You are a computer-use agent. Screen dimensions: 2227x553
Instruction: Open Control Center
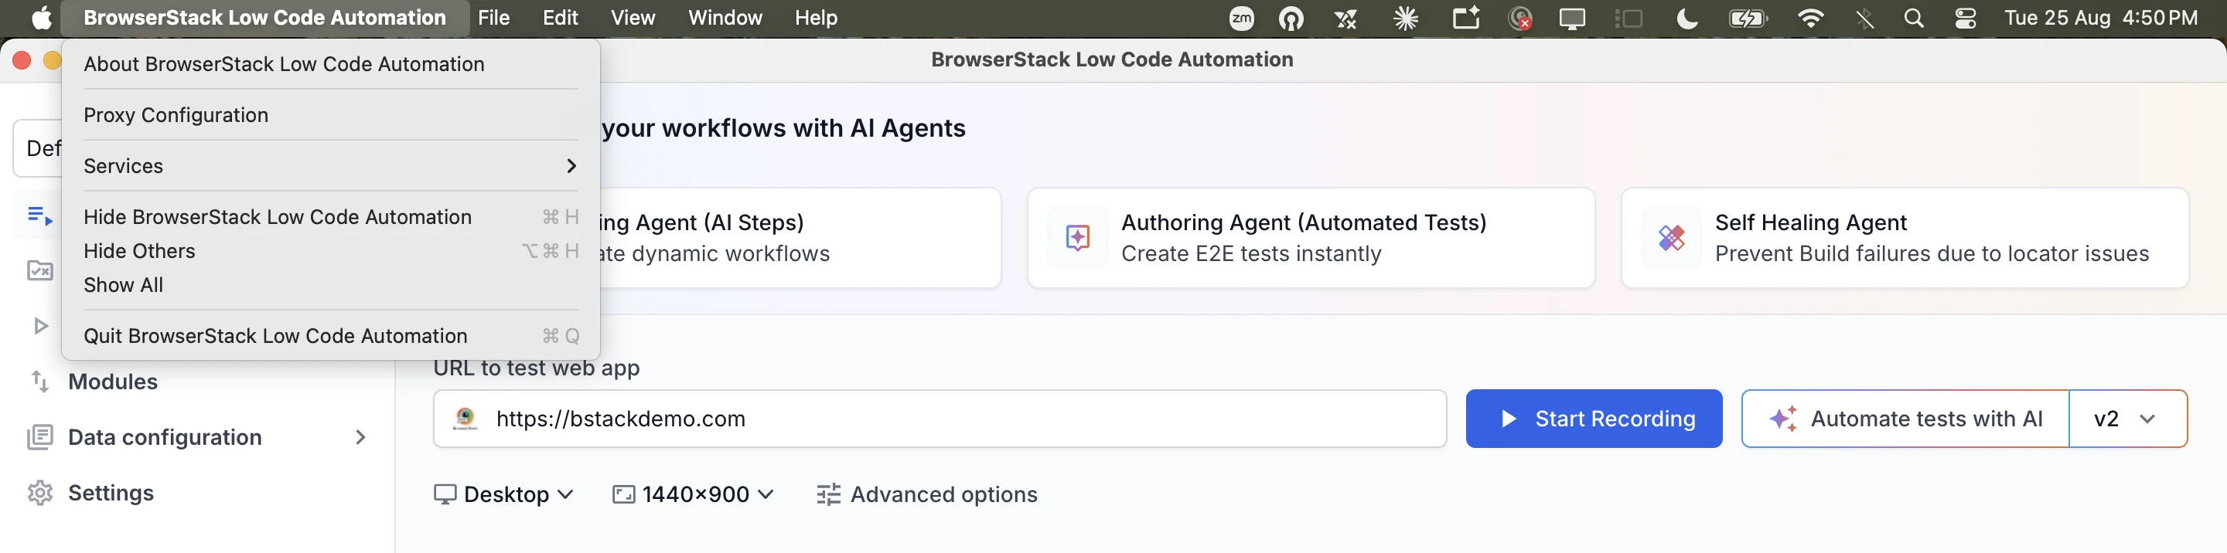pyautogui.click(x=1965, y=18)
